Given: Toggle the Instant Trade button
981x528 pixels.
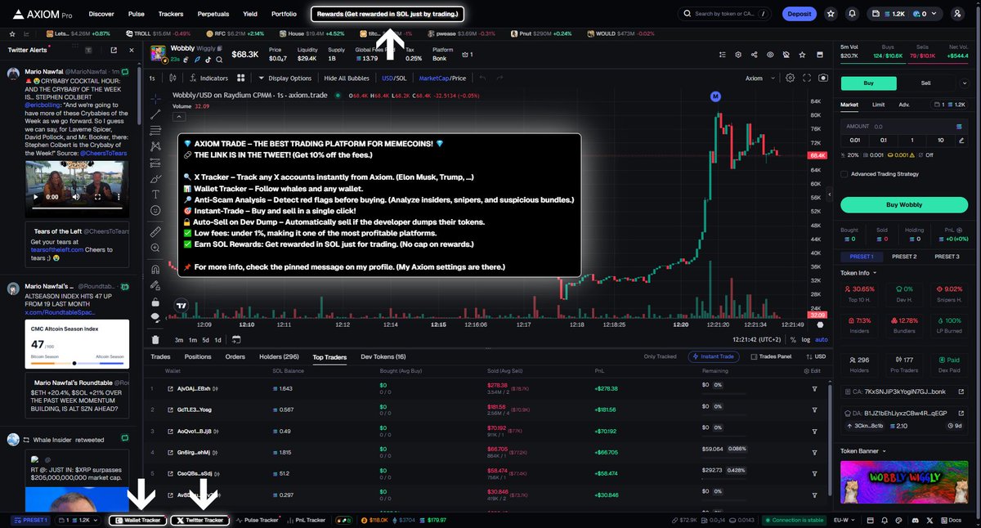Looking at the screenshot, I should coord(714,356).
